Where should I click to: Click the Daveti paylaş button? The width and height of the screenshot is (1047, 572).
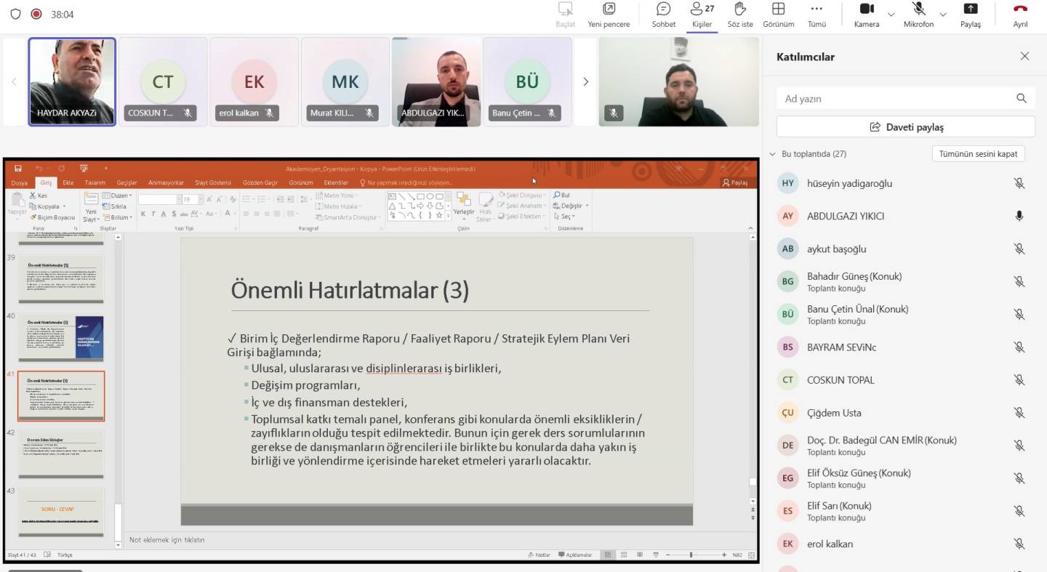click(905, 127)
